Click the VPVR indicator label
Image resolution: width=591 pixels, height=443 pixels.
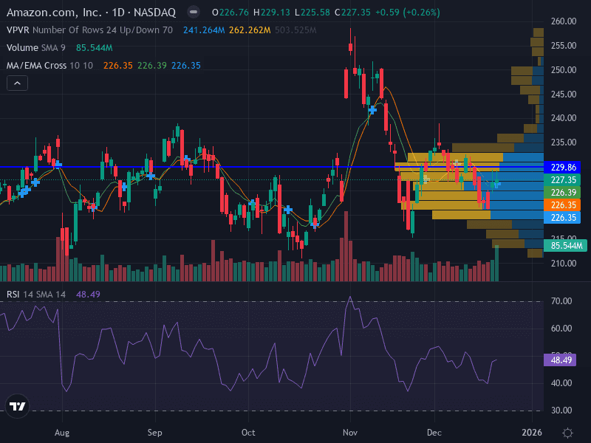[18, 30]
